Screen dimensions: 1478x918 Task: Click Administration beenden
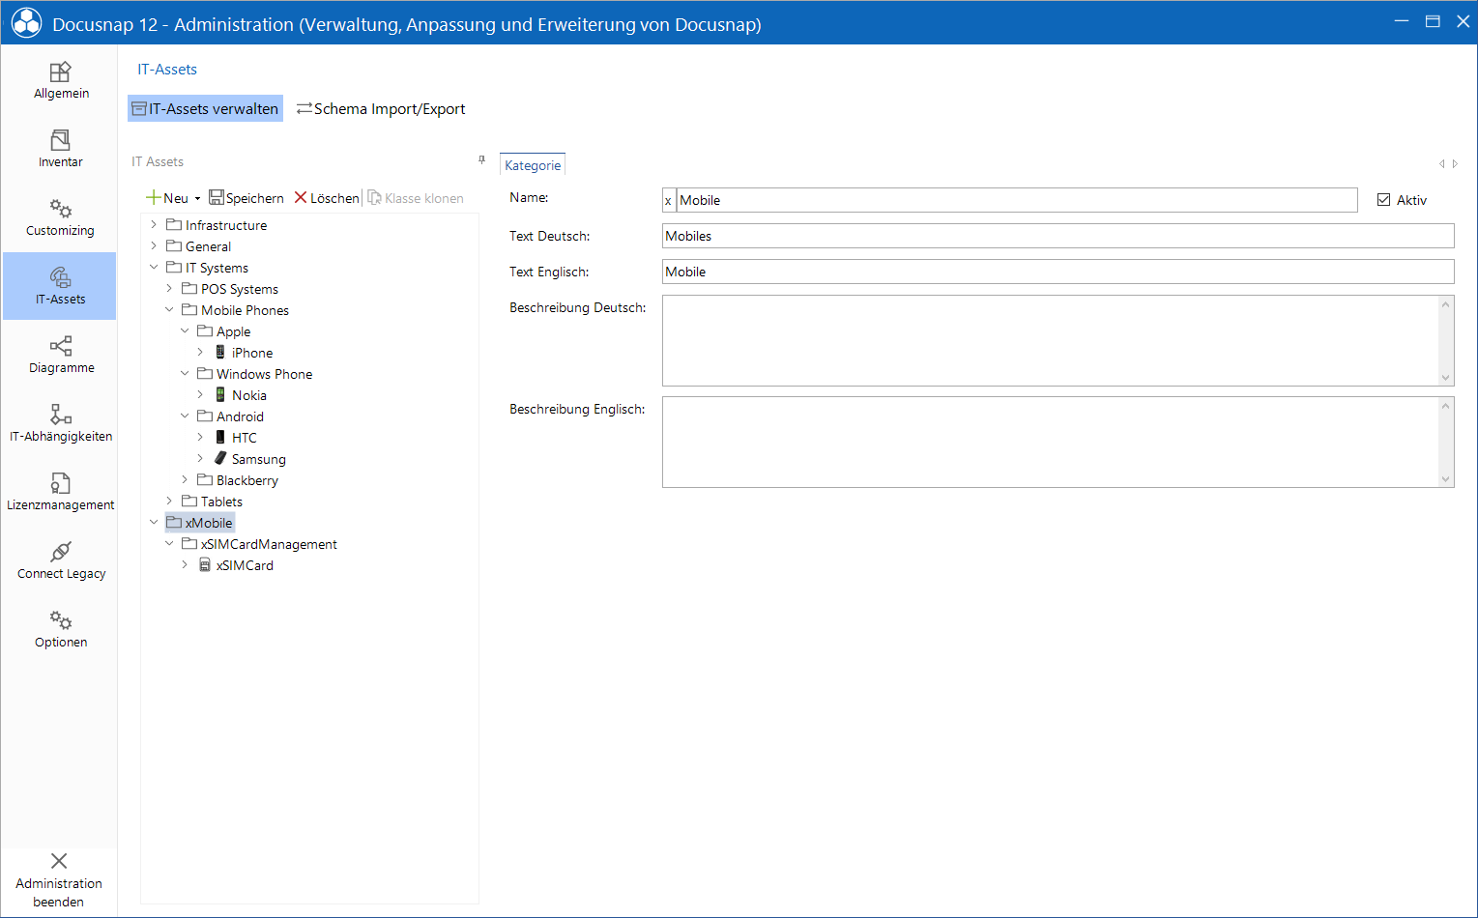tap(59, 880)
